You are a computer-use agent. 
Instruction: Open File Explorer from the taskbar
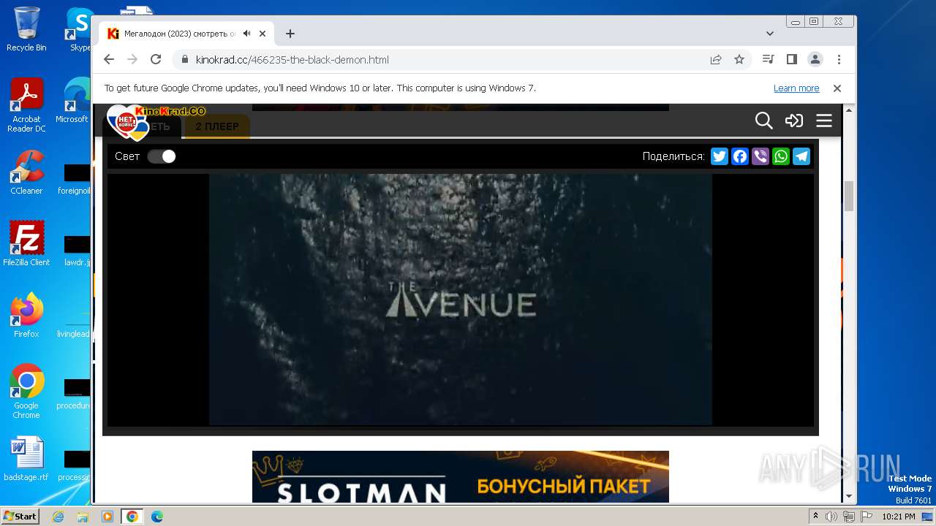pyautogui.click(x=83, y=517)
